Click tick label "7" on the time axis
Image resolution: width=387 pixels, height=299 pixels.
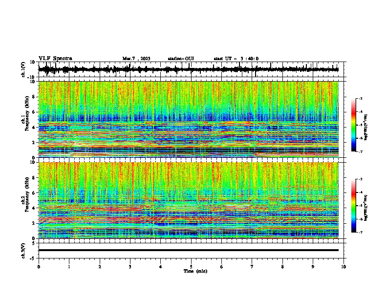(252, 267)
